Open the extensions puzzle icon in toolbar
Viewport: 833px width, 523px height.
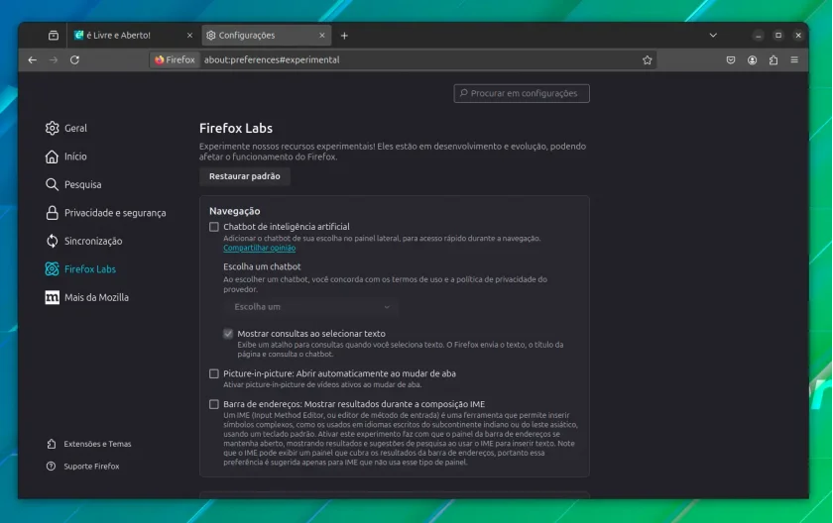coord(773,60)
